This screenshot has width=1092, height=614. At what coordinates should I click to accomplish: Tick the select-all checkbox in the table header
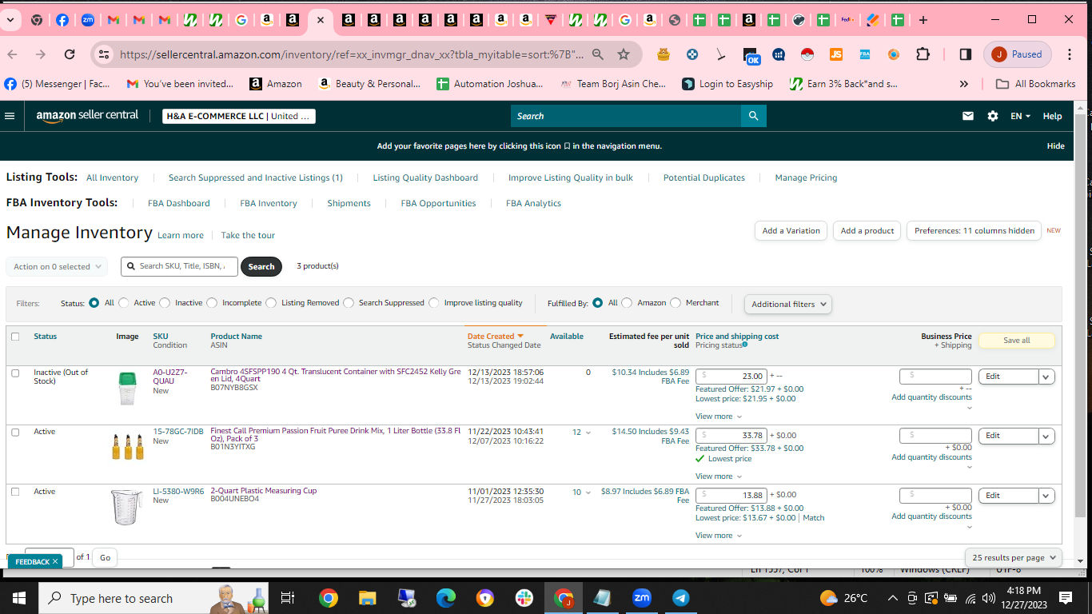(15, 337)
